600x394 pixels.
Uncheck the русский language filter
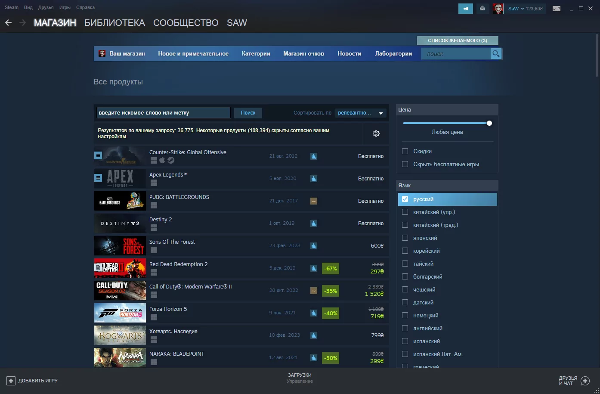pos(405,199)
